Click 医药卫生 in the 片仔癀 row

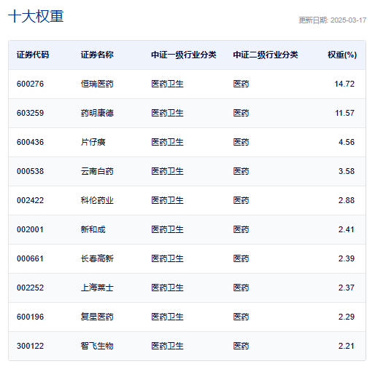167,142
